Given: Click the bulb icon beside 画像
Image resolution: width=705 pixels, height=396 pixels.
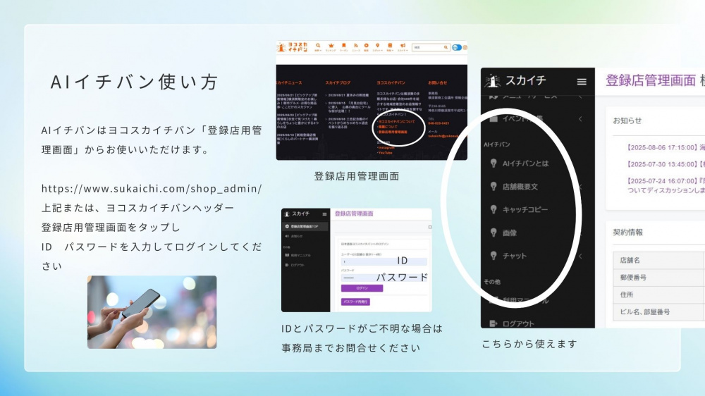Looking at the screenshot, I should pos(493,232).
